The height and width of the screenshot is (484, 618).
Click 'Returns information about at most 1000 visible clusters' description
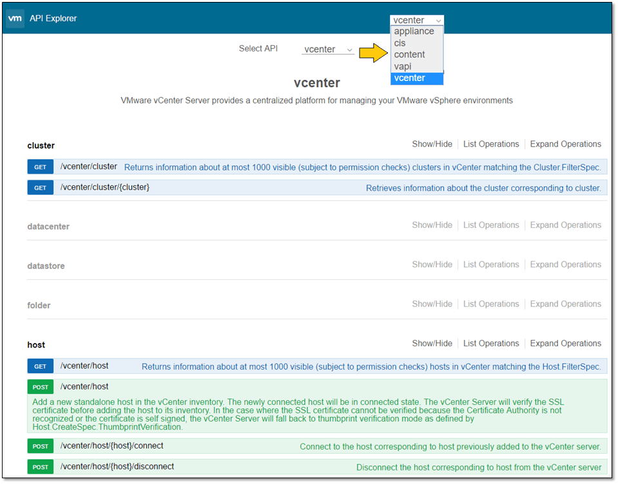[362, 167]
